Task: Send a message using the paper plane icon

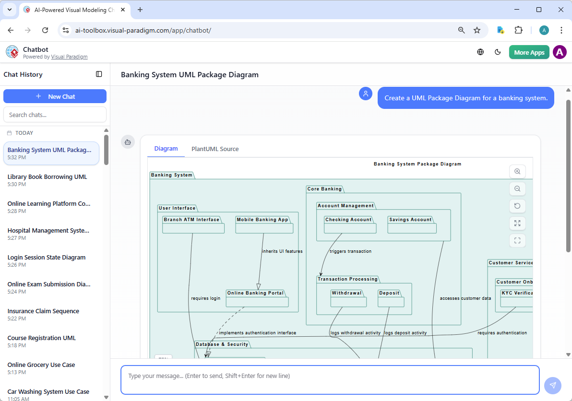Action: pos(552,385)
